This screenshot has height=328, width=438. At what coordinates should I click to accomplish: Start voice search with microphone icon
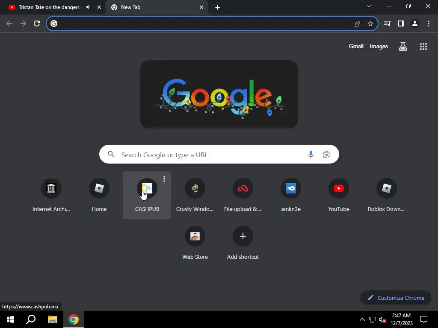[x=311, y=154]
